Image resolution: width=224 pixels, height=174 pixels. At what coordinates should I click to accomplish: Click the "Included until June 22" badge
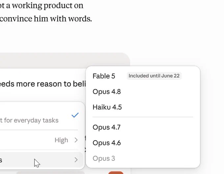point(154,76)
